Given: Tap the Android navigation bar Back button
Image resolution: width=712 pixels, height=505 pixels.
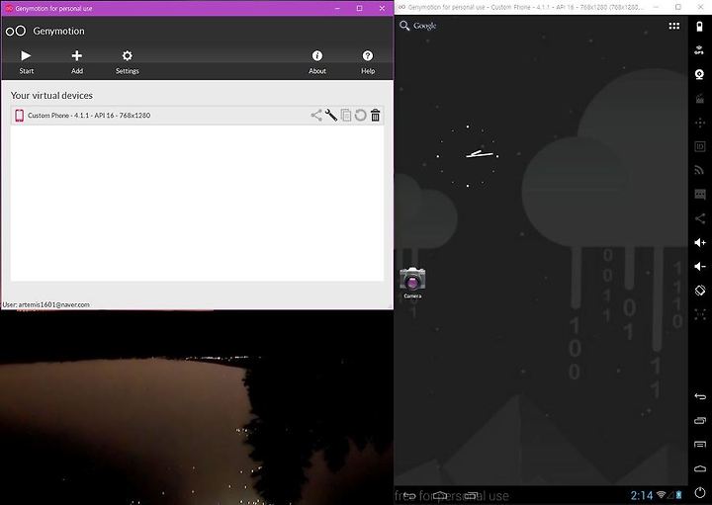Looking at the screenshot, I should [x=409, y=495].
